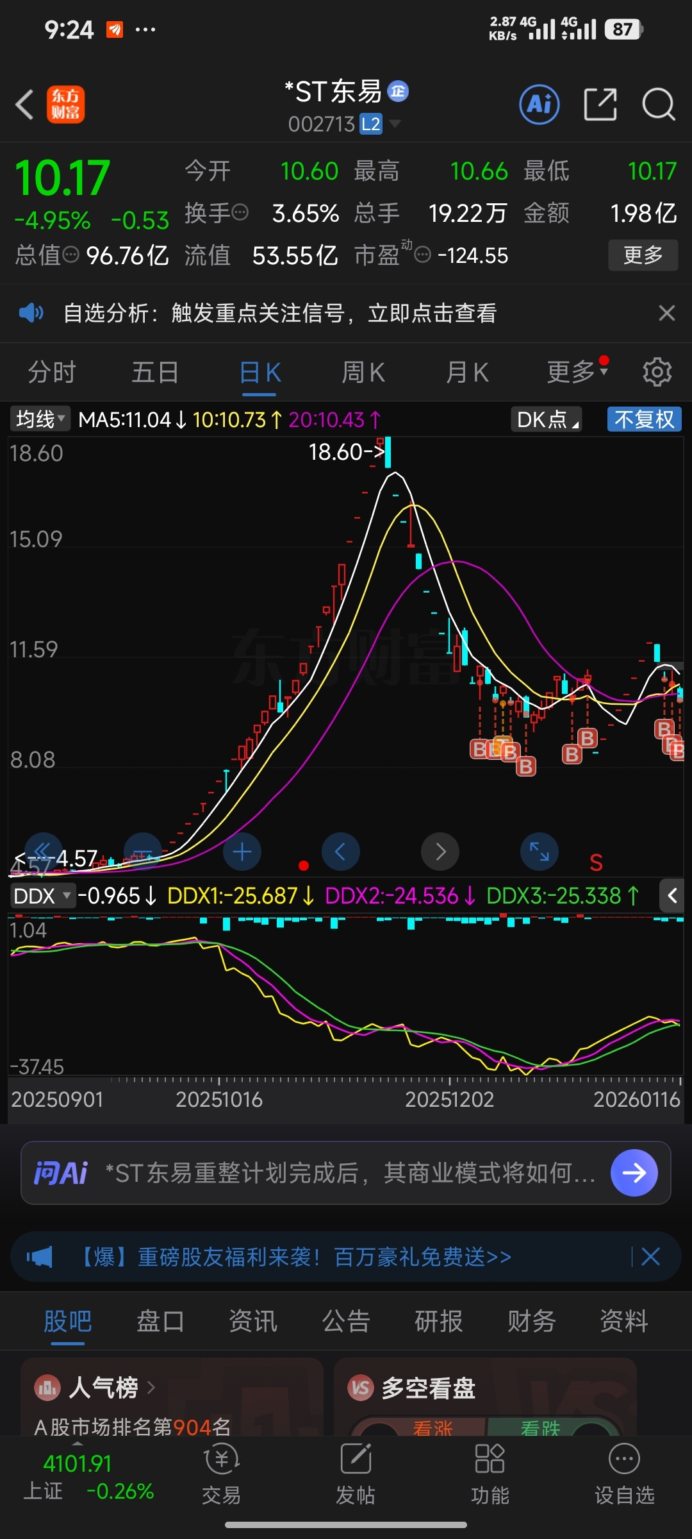Tap the 总值 info circle icon
This screenshot has width=692, height=1539.
[x=70, y=255]
